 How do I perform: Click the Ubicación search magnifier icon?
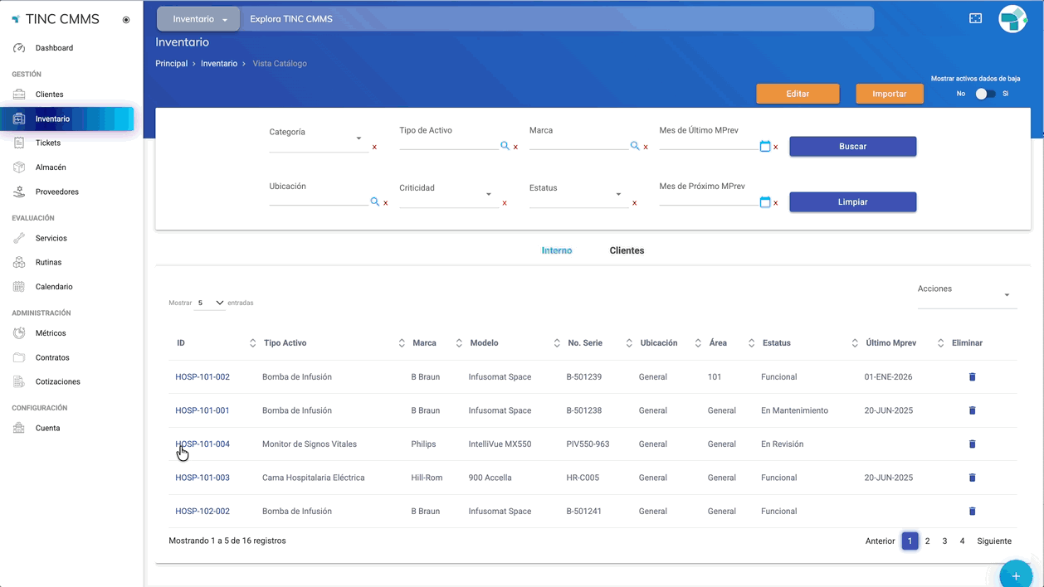374,201
